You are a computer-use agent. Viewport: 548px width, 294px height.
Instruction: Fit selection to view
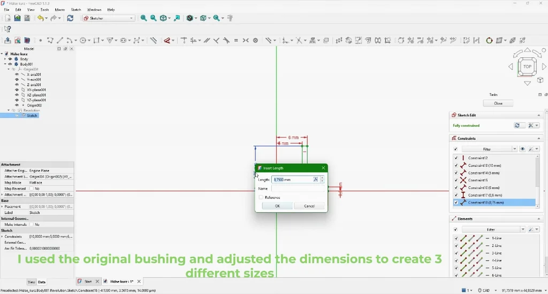[154, 18]
